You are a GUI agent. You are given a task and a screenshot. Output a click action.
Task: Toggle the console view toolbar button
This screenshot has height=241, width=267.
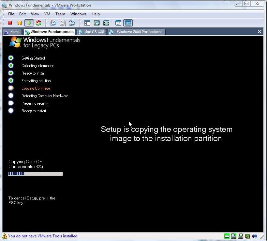point(128,23)
